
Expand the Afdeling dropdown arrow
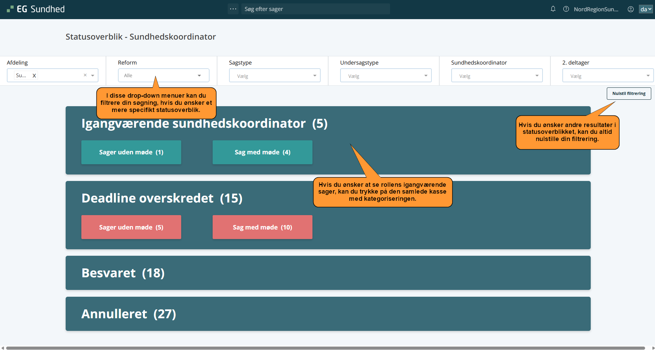93,76
